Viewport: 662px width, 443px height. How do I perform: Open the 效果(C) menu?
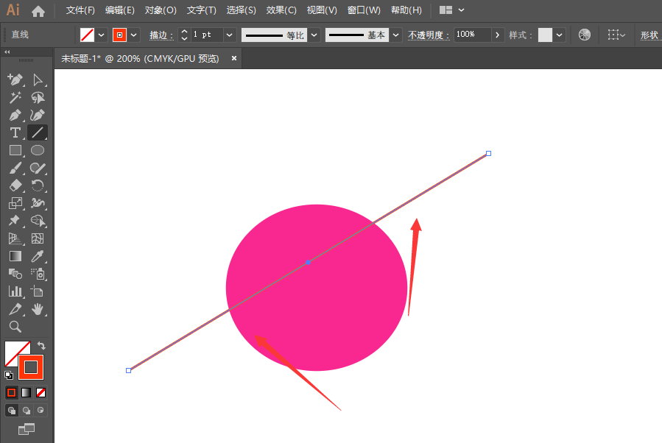[x=281, y=10]
